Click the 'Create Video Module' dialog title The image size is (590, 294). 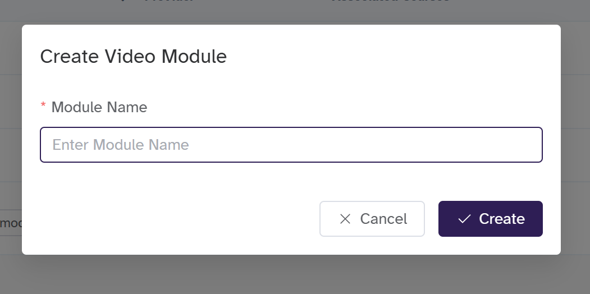[134, 57]
